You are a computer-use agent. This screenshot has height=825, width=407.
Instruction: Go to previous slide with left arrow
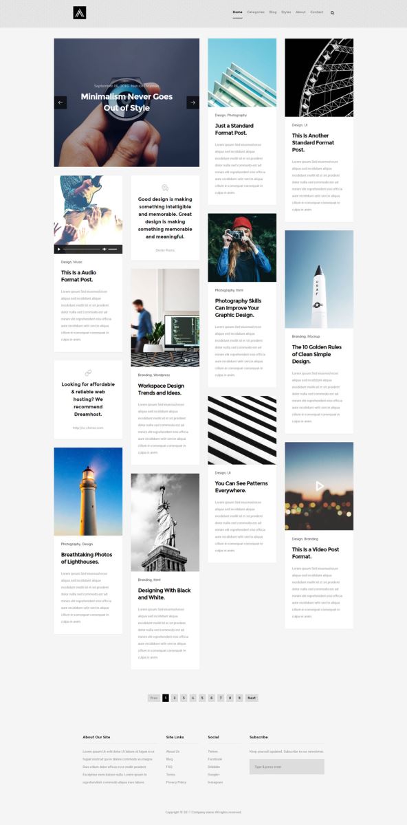click(60, 102)
